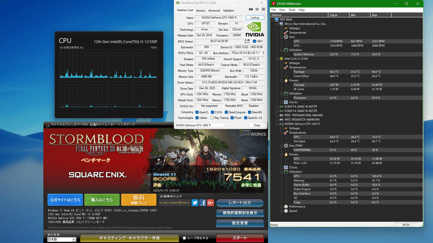This screenshot has width=433, height=243.
Task: Enable the Ray Tracing checkbox
Action: pos(212,118)
